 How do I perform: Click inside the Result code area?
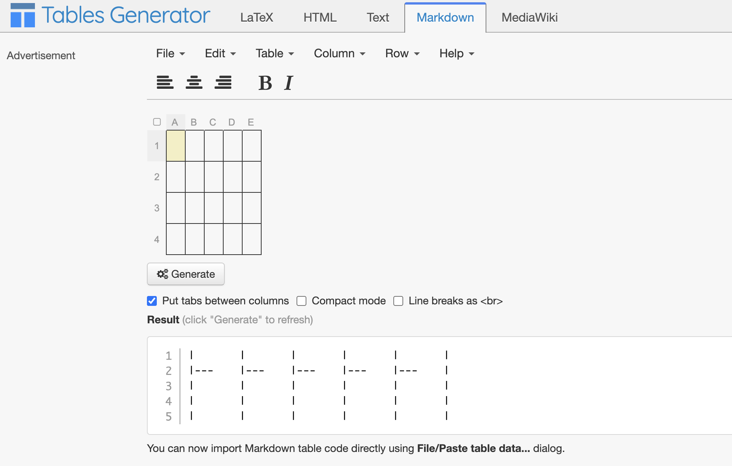coord(439,386)
